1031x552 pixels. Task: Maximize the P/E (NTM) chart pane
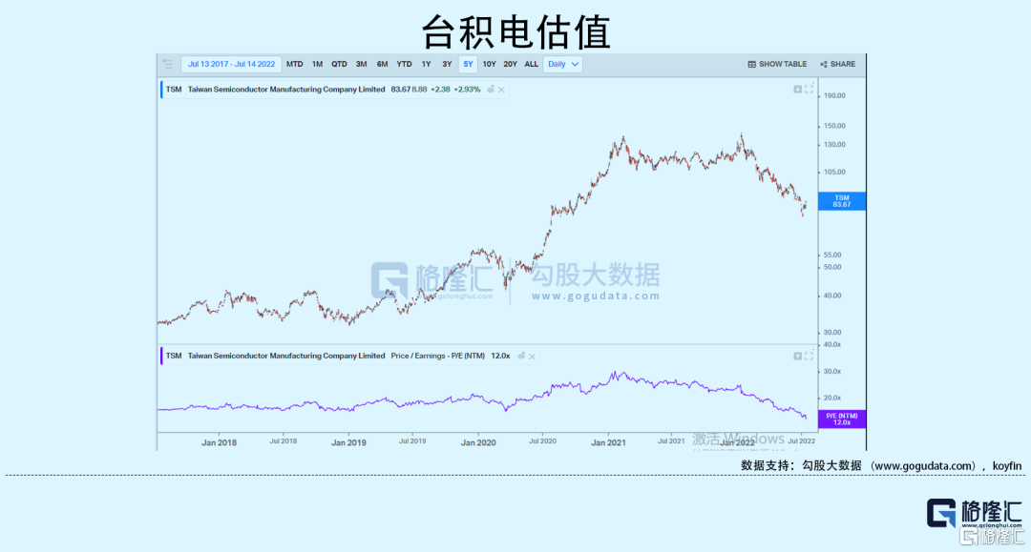810,356
